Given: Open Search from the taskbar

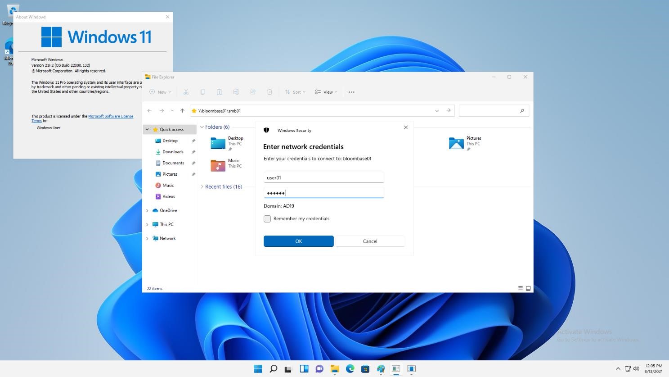Looking at the screenshot, I should (273, 369).
